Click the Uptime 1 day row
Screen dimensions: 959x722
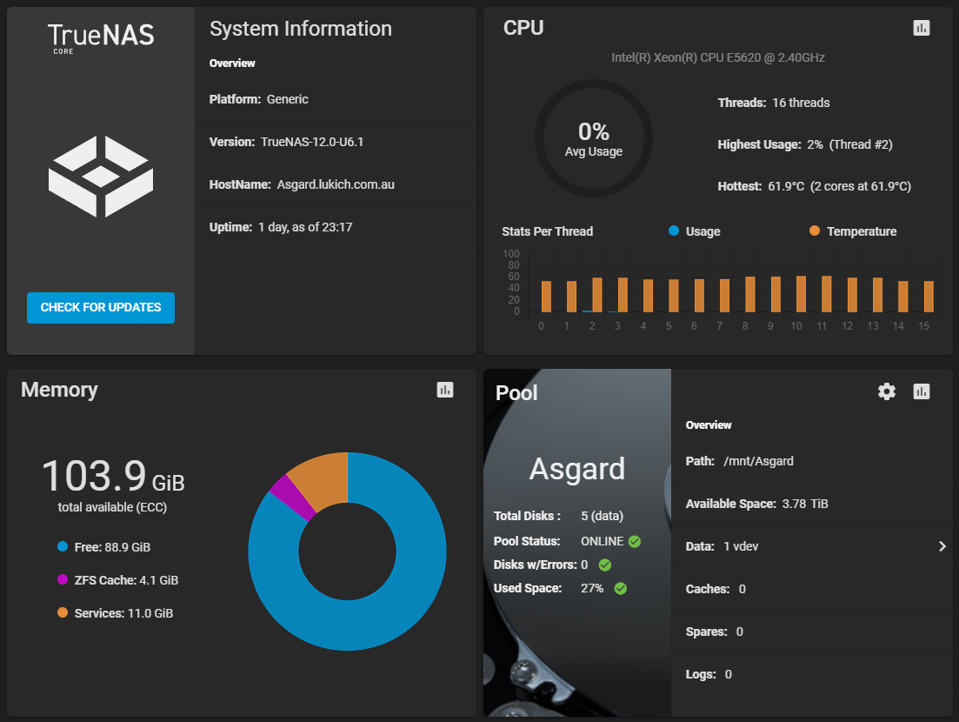tap(336, 227)
